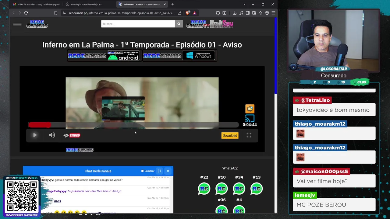Click the music note playlist toolbar icon
The width and height of the screenshot is (390, 219).
[241, 13]
